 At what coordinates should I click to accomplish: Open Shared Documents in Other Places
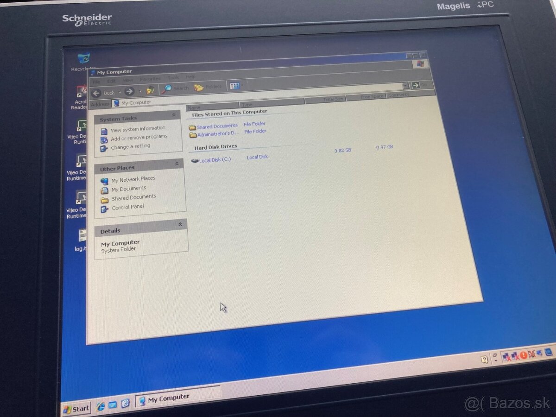coord(134,197)
